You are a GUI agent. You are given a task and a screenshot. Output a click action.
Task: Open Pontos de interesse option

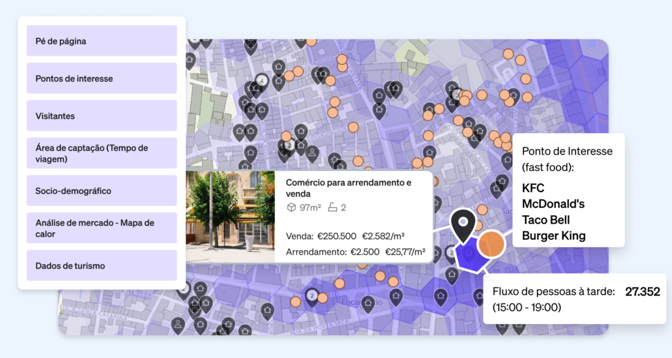point(102,79)
